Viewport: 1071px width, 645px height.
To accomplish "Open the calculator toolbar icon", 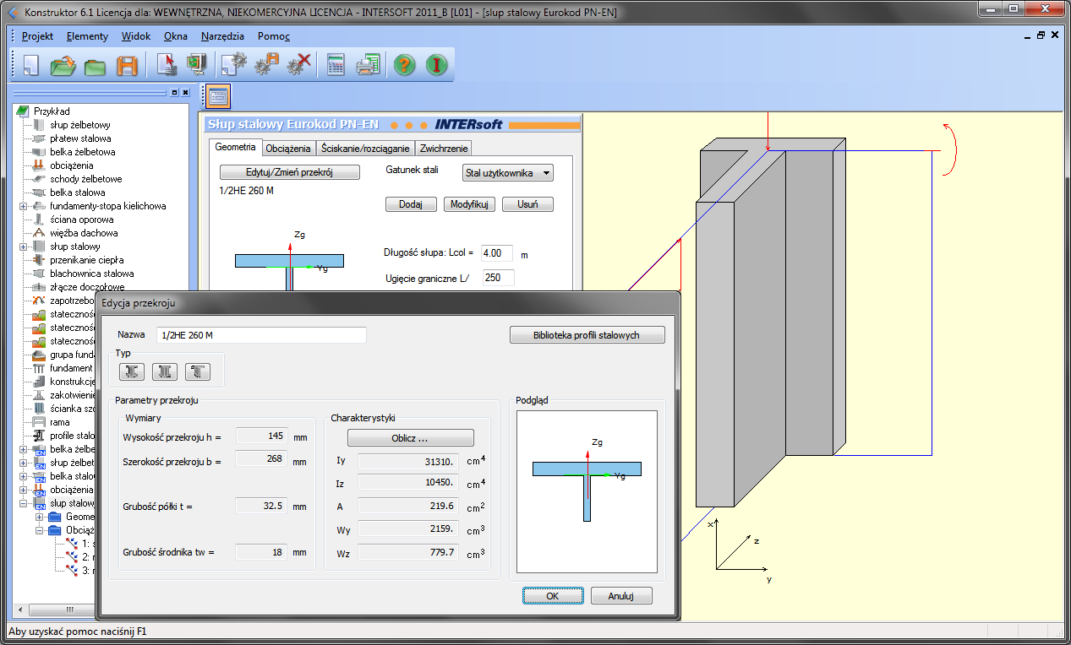I will [x=336, y=65].
